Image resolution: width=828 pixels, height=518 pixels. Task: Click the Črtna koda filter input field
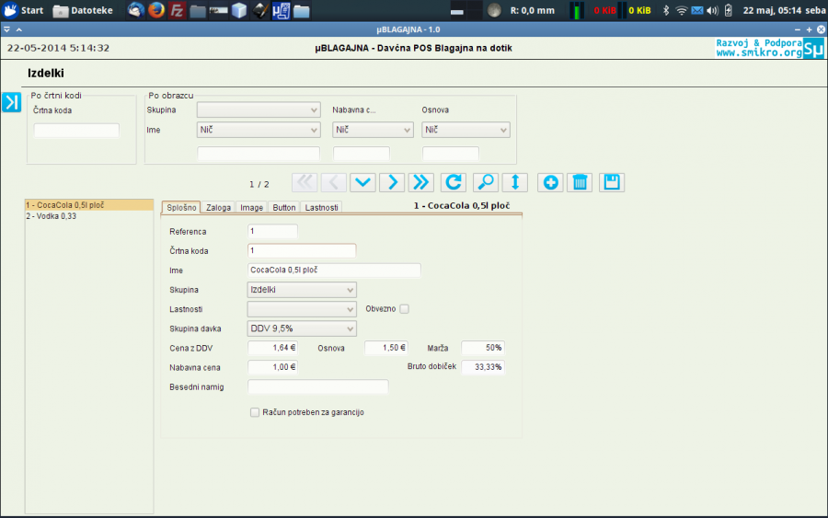(76, 131)
